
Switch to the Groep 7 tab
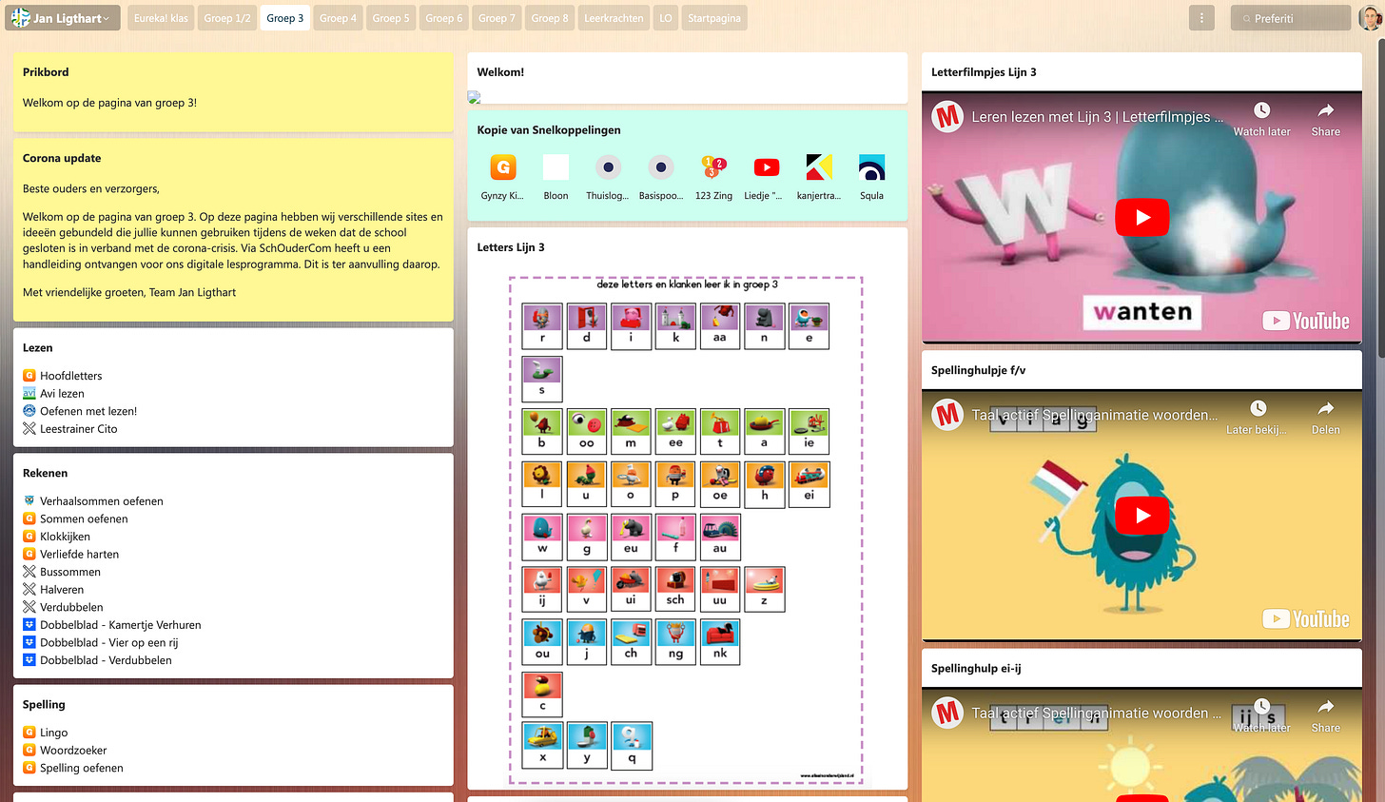pos(497,18)
